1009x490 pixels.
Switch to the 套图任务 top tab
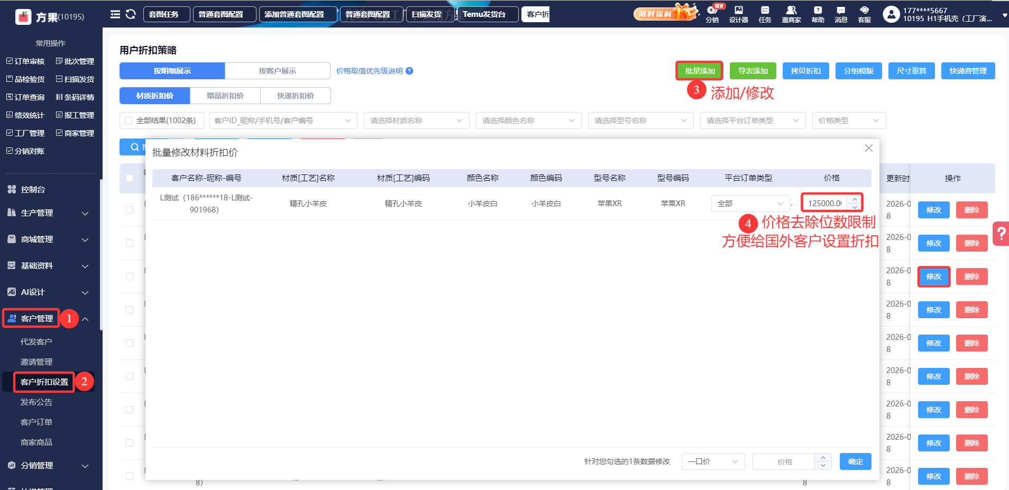coord(167,14)
